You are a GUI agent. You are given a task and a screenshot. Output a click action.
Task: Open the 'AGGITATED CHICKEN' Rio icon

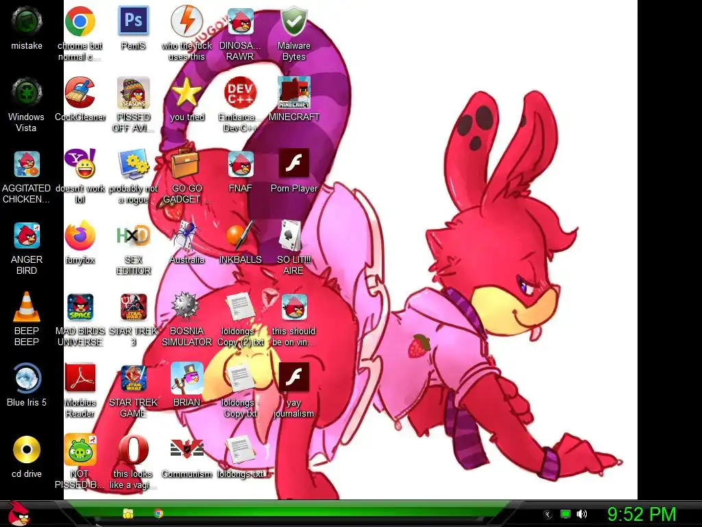27,163
